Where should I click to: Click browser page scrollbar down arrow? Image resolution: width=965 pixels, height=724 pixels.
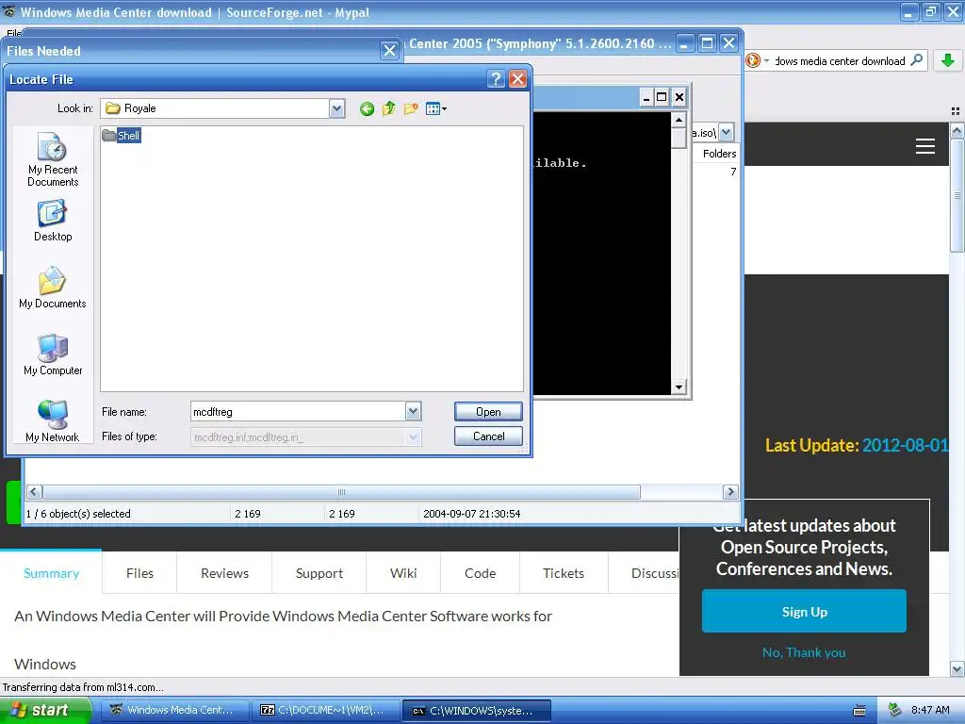[957, 668]
